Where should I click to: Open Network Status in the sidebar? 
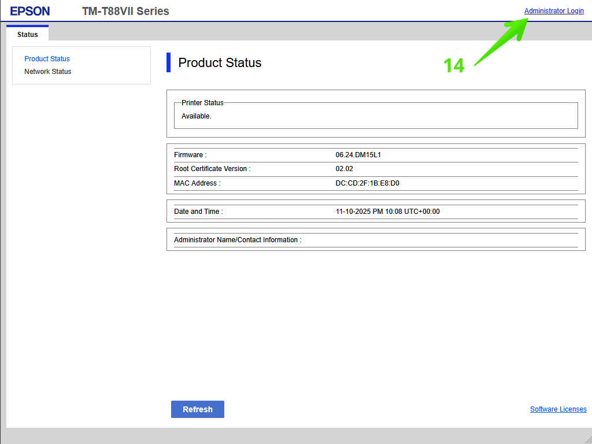click(47, 72)
